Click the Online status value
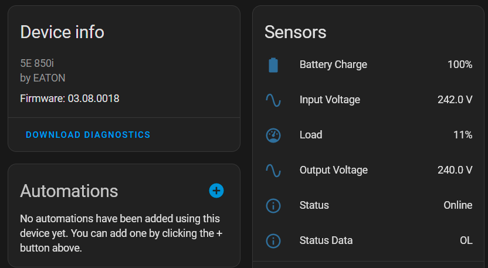Image resolution: width=488 pixels, height=268 pixels. pos(458,205)
